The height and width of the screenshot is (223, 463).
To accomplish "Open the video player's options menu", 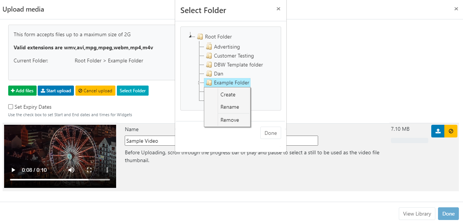I will coord(106,170).
